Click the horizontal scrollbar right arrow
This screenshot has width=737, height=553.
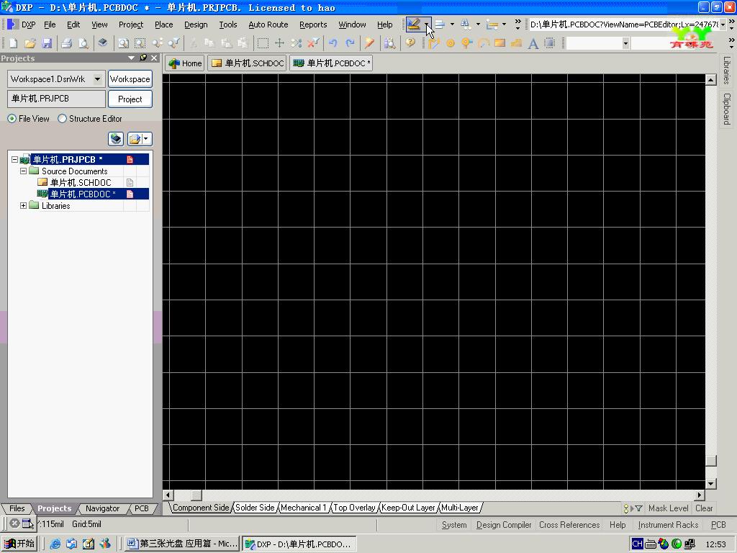[x=700, y=495]
